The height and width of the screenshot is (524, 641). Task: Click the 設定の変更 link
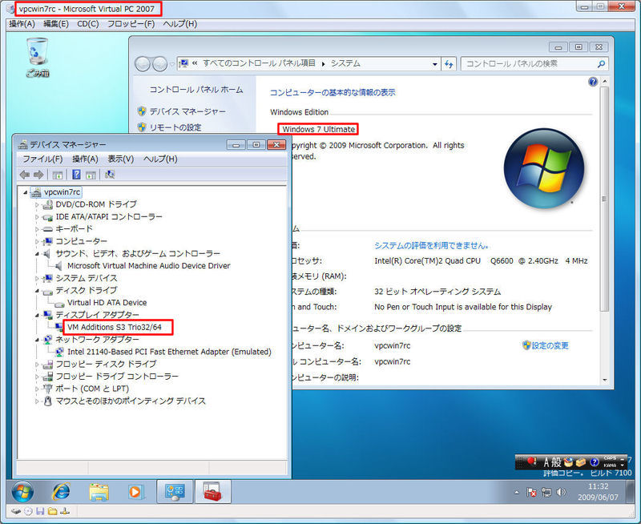(550, 345)
